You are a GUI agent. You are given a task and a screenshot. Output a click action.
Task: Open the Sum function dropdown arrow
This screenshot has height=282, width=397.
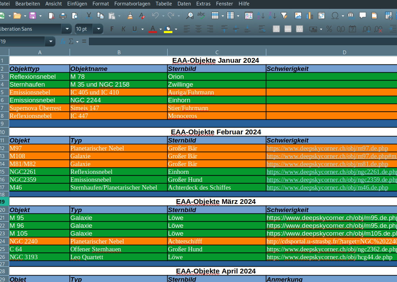tap(77, 42)
